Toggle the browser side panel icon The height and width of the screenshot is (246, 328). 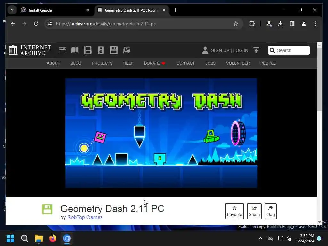tap(292, 24)
